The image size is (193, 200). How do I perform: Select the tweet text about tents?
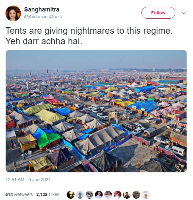89,36
